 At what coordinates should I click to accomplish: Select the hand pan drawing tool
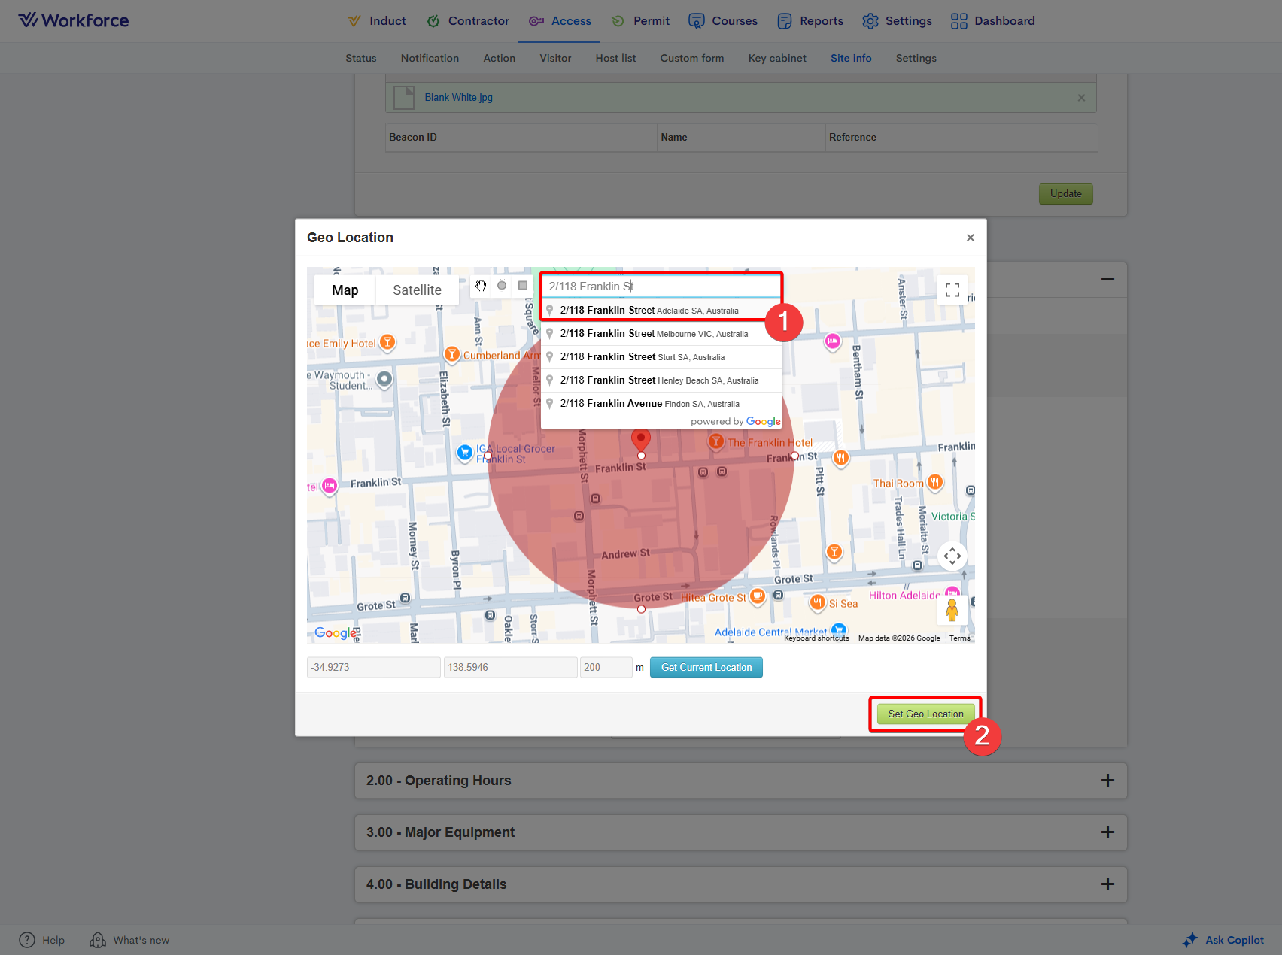click(481, 286)
